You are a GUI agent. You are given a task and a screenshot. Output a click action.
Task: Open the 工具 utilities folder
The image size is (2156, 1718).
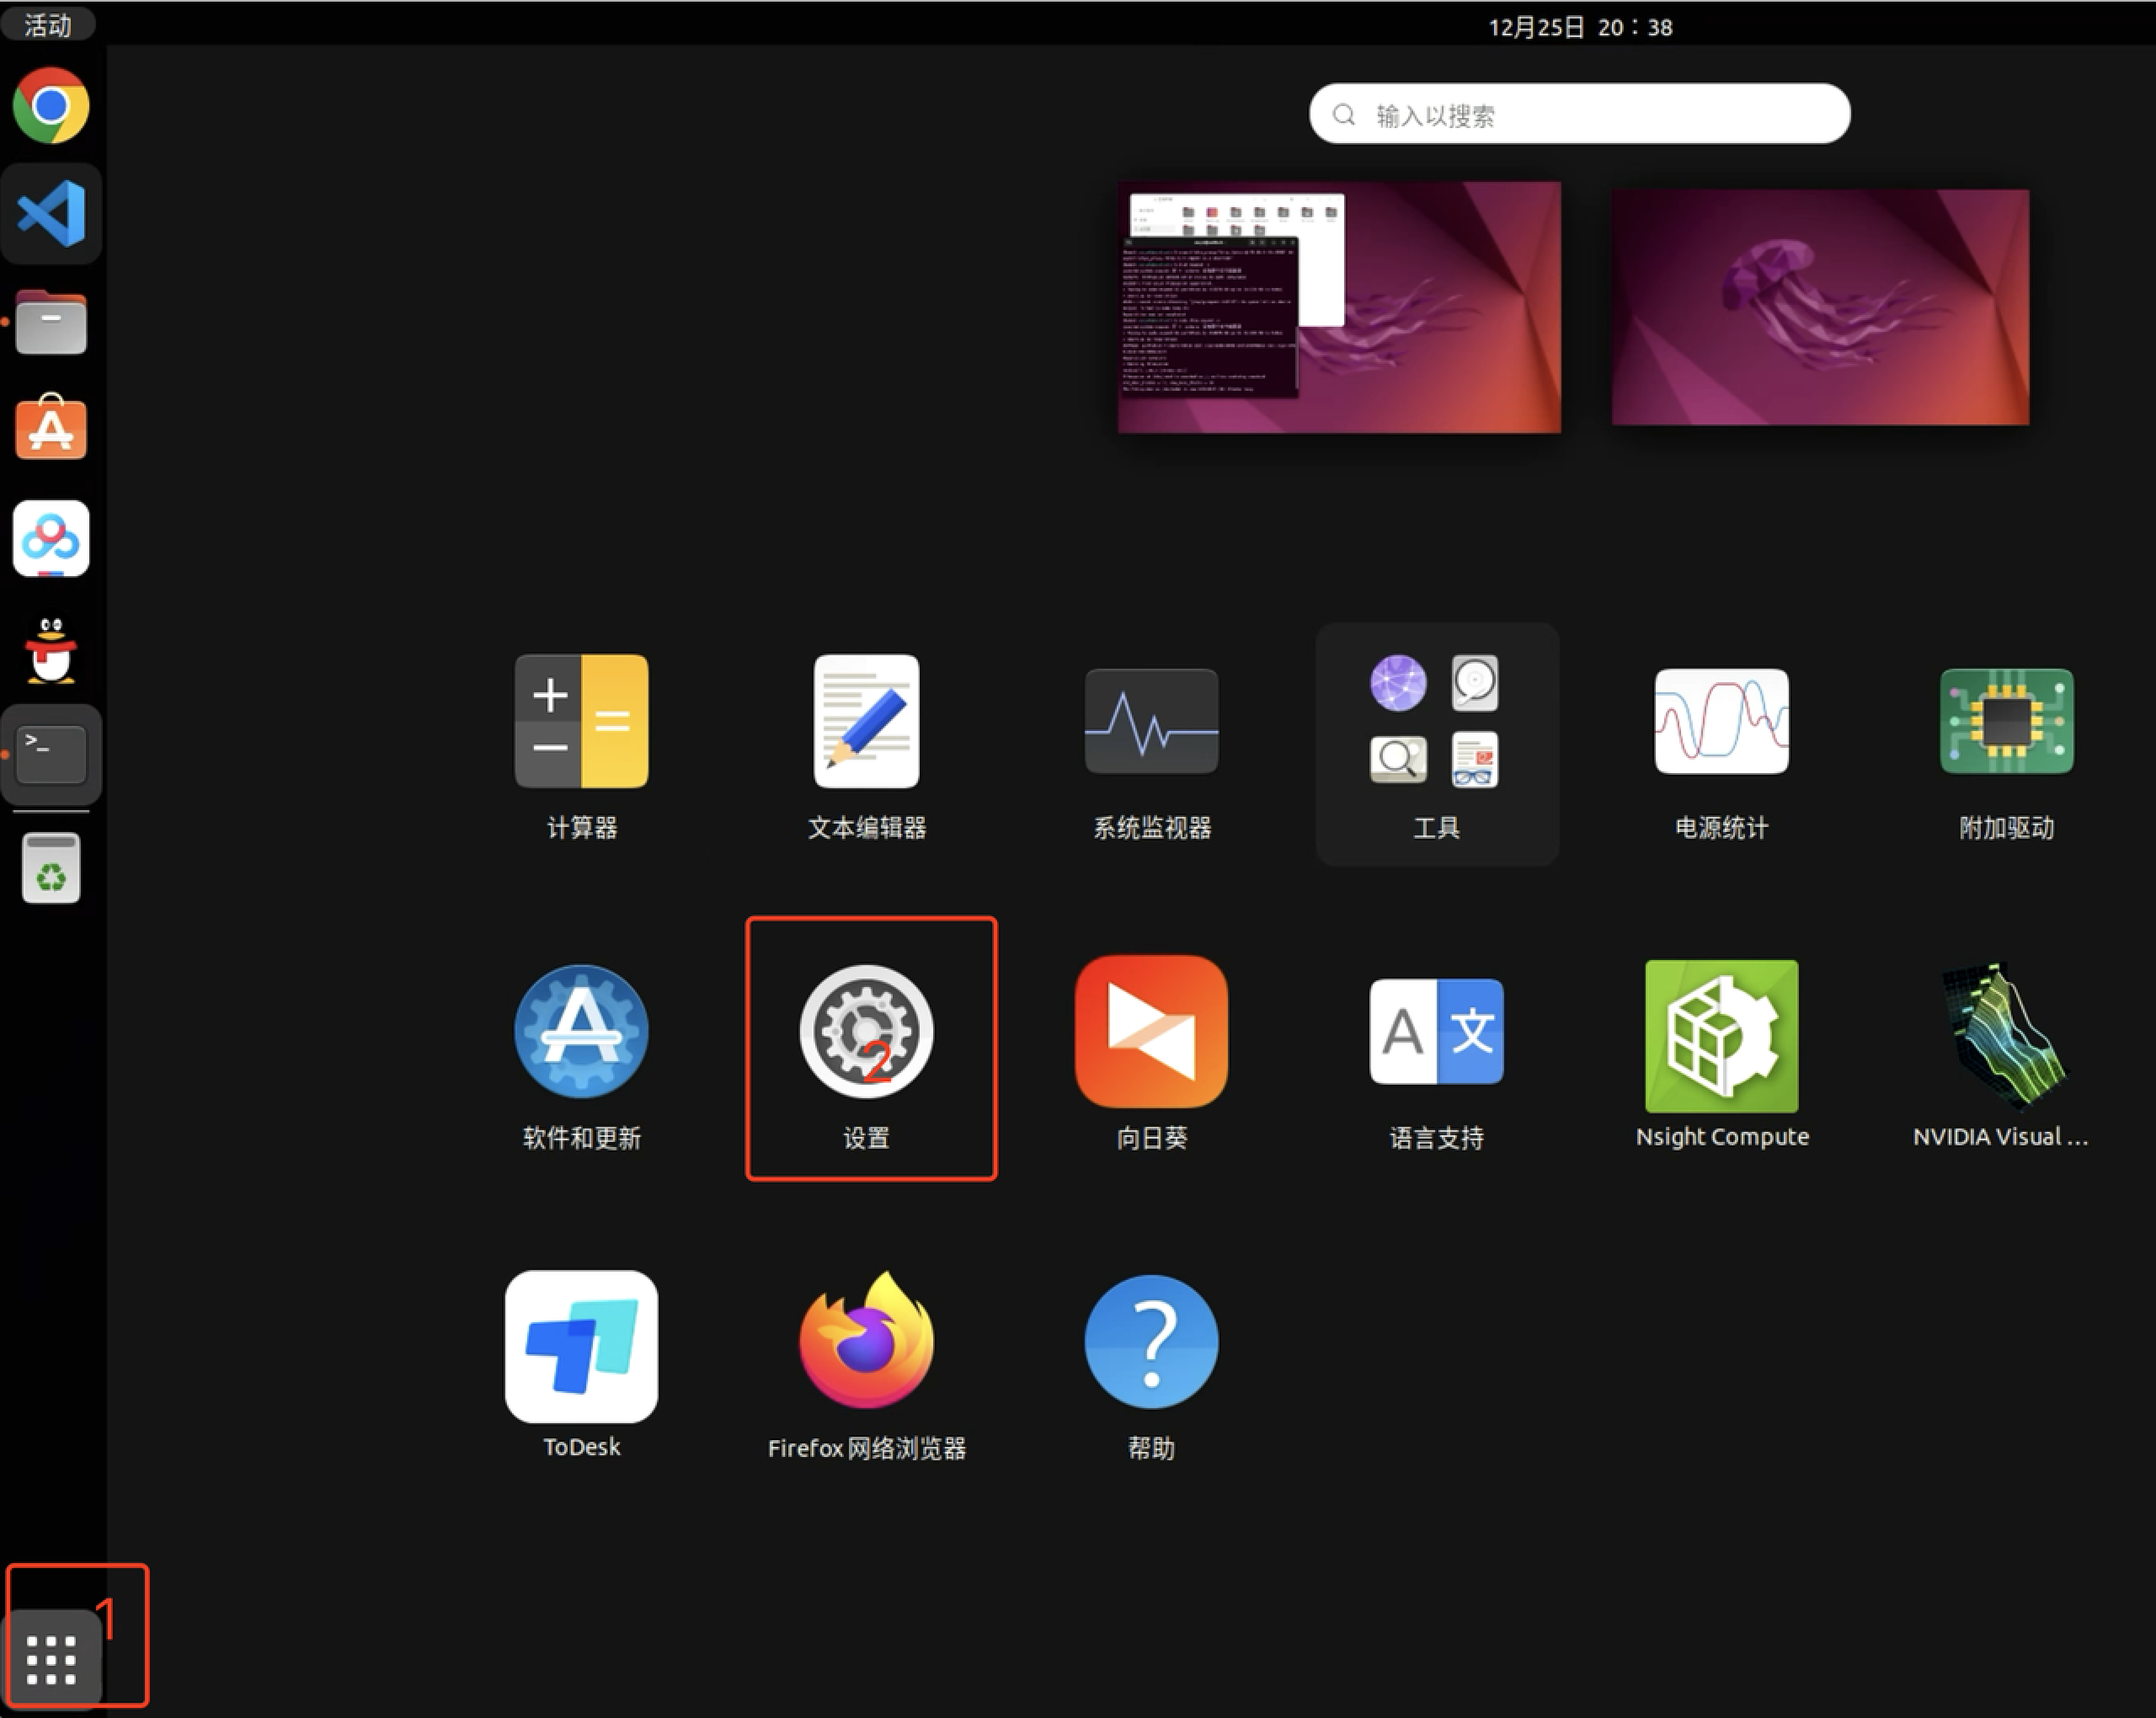click(x=1436, y=745)
